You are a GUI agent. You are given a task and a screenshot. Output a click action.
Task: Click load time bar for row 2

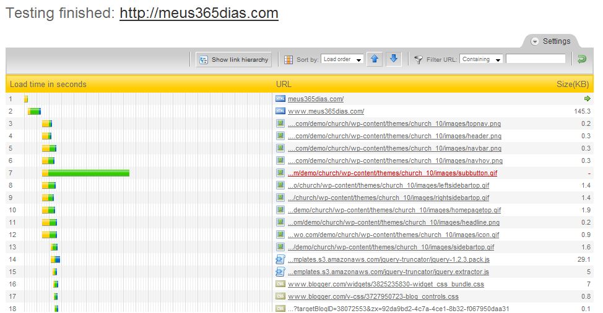[34, 111]
